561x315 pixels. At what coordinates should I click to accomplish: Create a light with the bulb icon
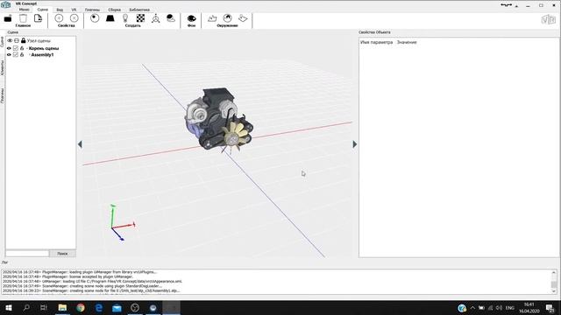pyautogui.click(x=125, y=18)
